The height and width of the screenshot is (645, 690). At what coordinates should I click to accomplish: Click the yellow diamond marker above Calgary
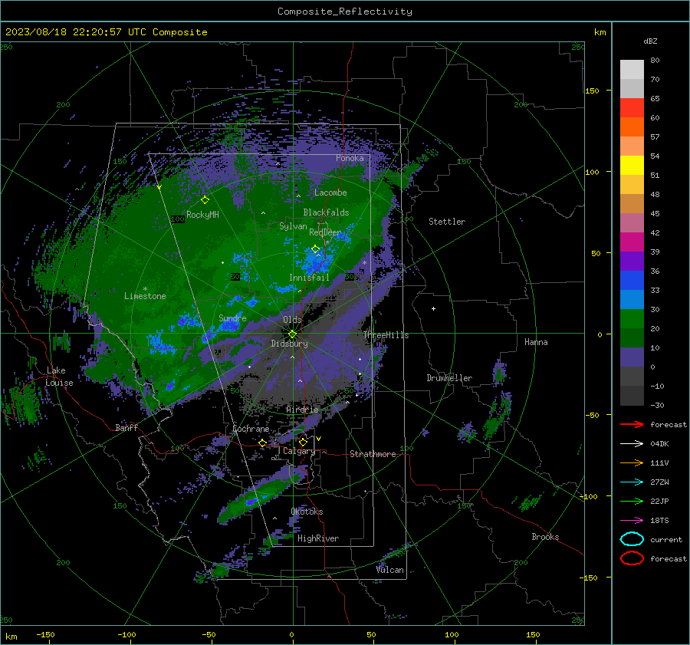coord(303,442)
